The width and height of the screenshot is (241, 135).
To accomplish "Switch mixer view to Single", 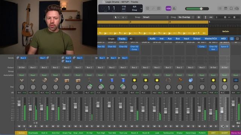I will click(111, 39).
